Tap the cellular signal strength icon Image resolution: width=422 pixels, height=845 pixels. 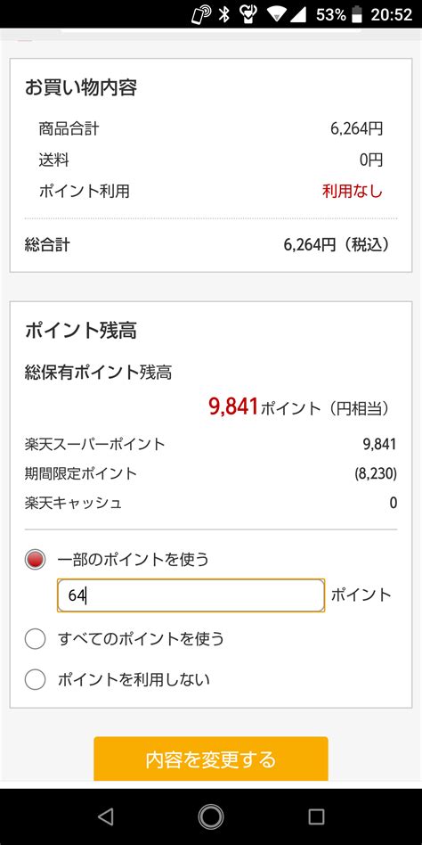click(297, 14)
